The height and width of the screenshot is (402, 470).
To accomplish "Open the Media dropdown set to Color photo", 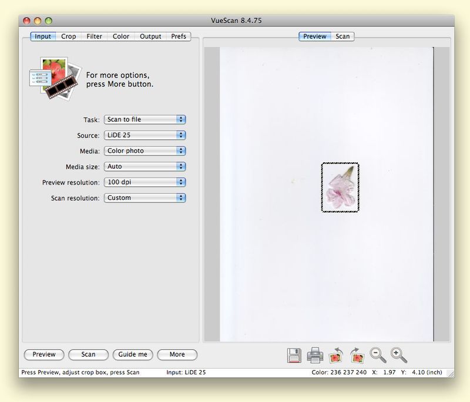I will [145, 151].
